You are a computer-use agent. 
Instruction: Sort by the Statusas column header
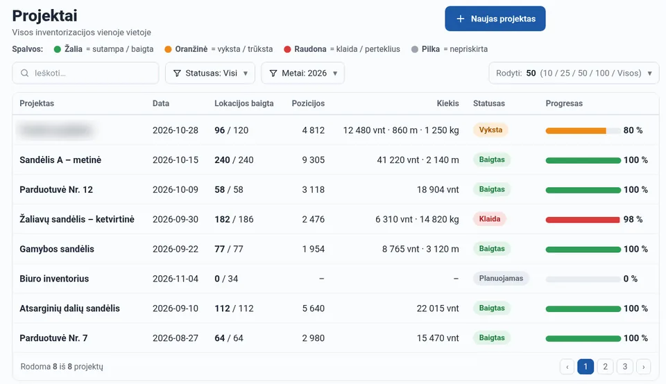489,103
